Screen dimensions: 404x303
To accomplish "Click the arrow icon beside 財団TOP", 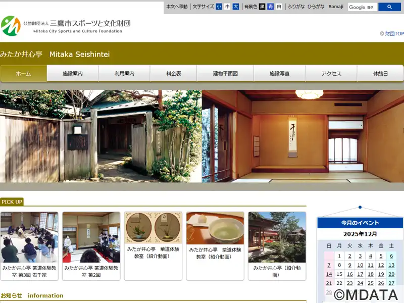I will pyautogui.click(x=382, y=33).
